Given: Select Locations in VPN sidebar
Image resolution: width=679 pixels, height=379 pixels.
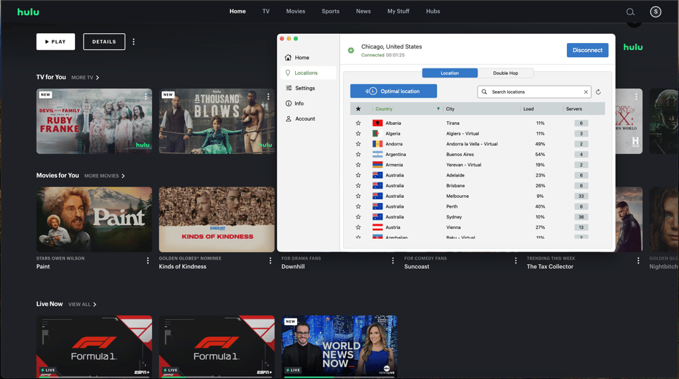Looking at the screenshot, I should click(308, 73).
